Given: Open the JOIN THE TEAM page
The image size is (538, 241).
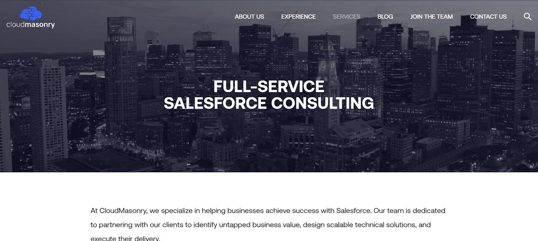Looking at the screenshot, I should tap(431, 16).
